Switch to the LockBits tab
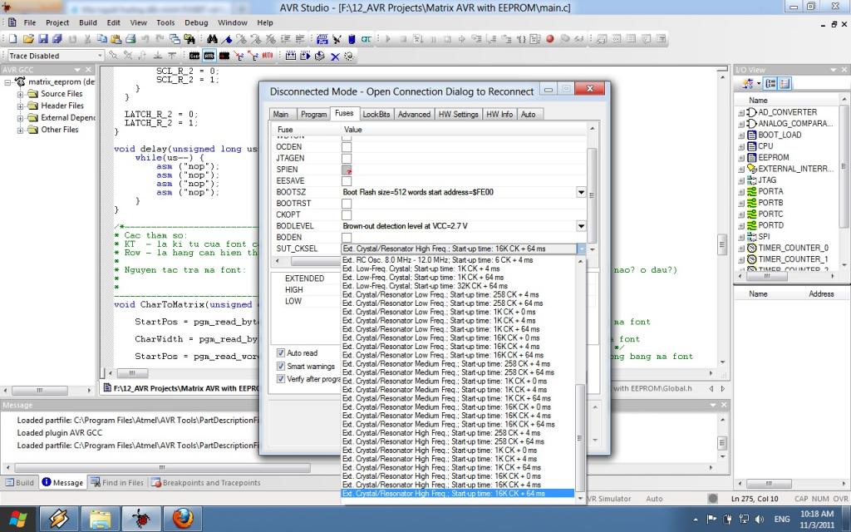 pos(376,115)
